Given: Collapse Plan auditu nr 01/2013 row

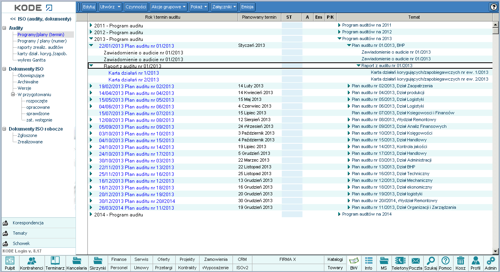Looking at the screenshot, I should tap(91, 46).
